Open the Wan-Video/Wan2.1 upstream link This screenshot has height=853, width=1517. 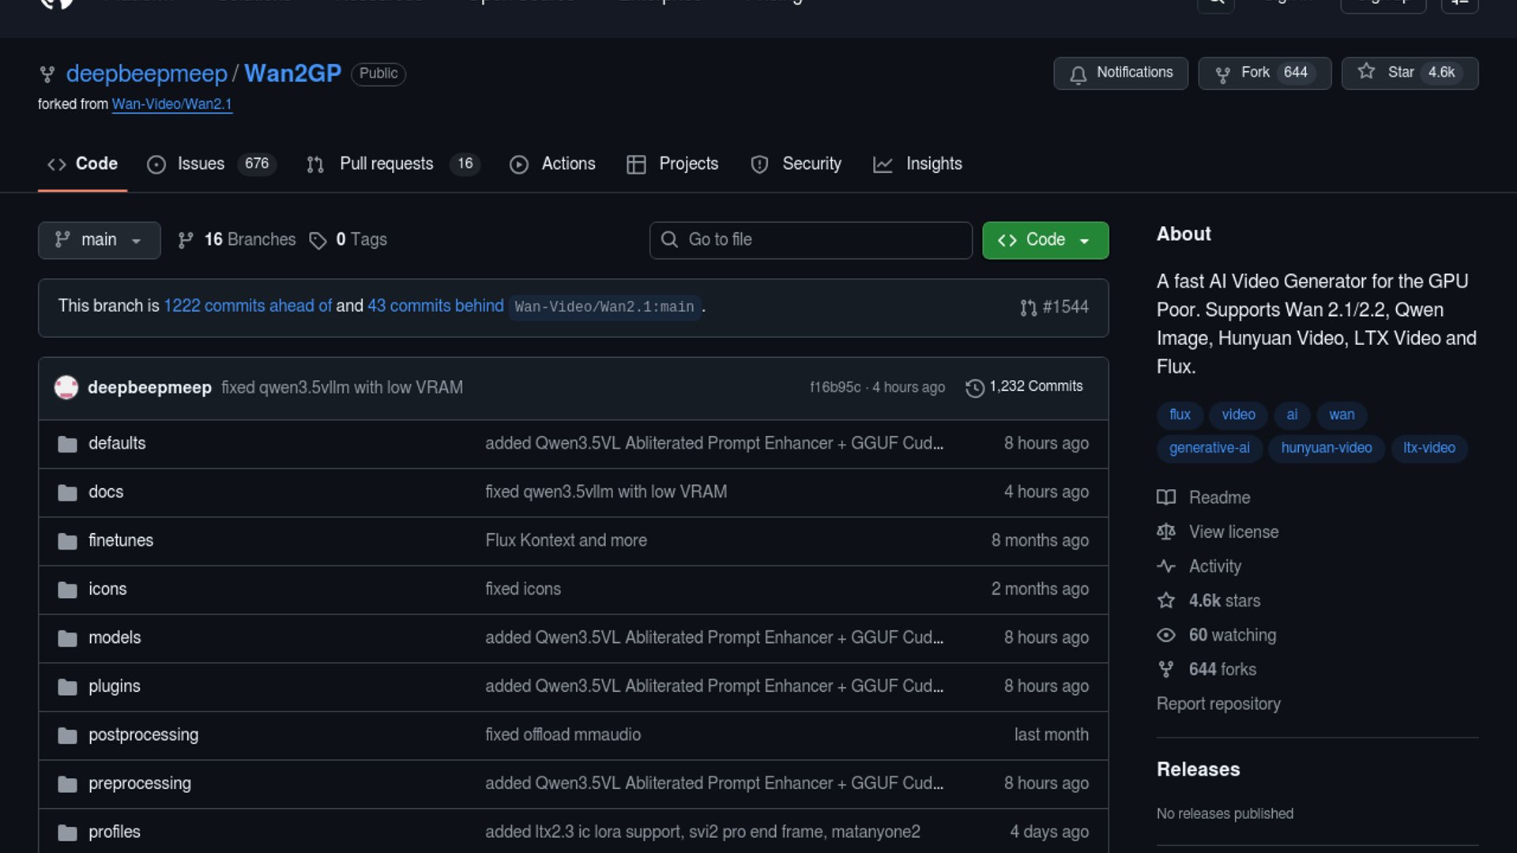pos(171,104)
